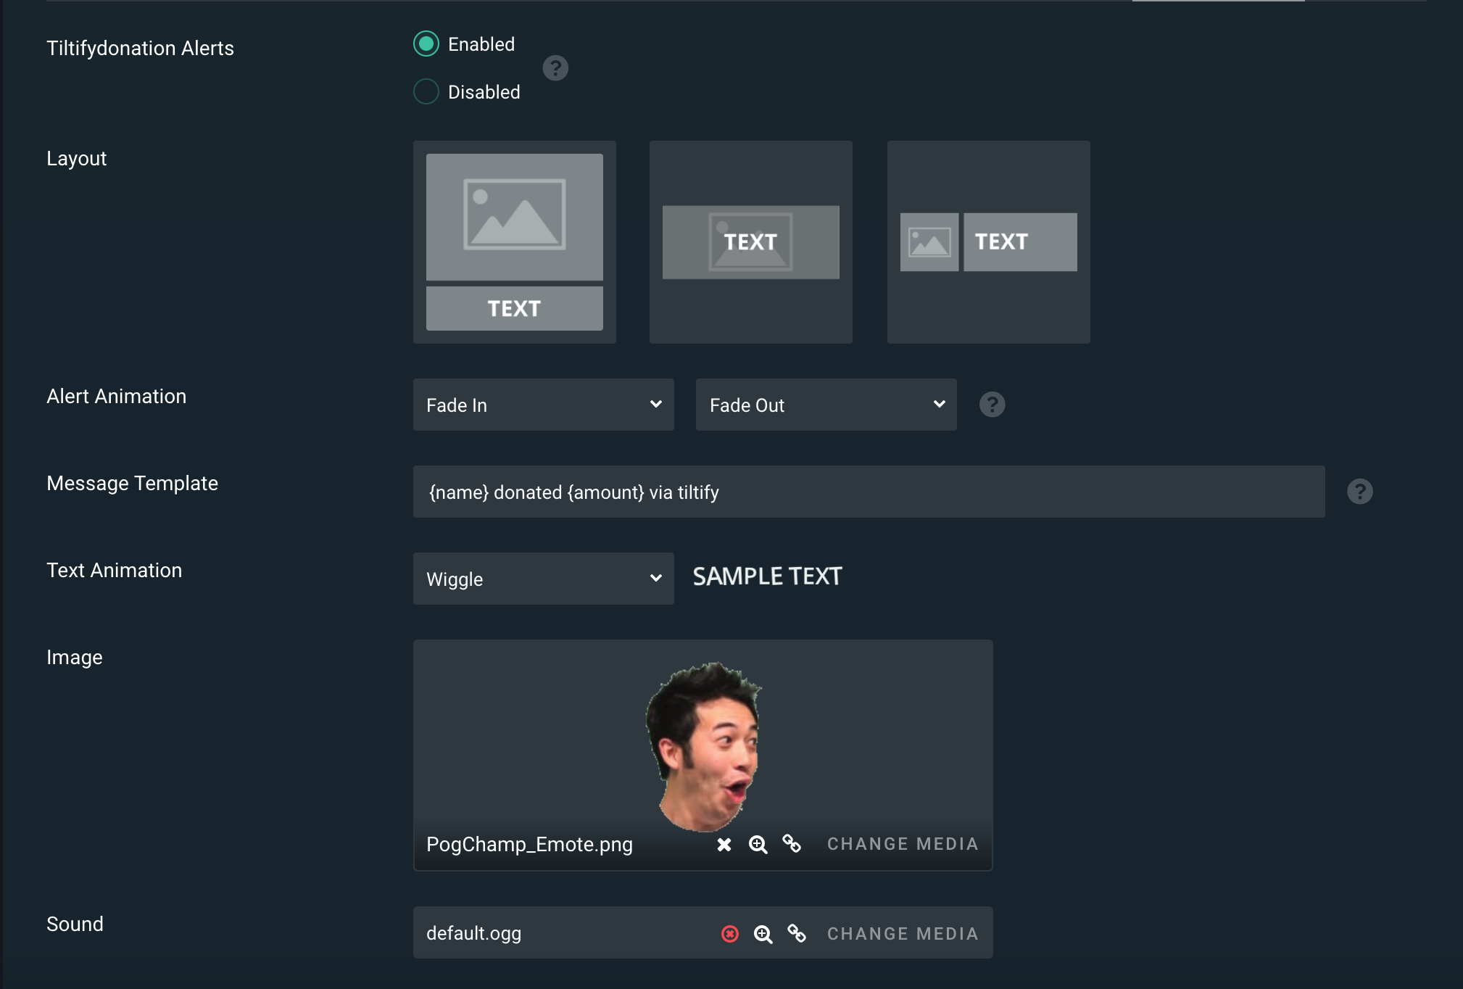Click the default.ogg file name
The width and height of the screenshot is (1463, 989).
473,934
